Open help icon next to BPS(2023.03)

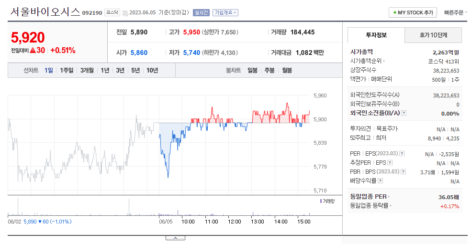pos(404,172)
